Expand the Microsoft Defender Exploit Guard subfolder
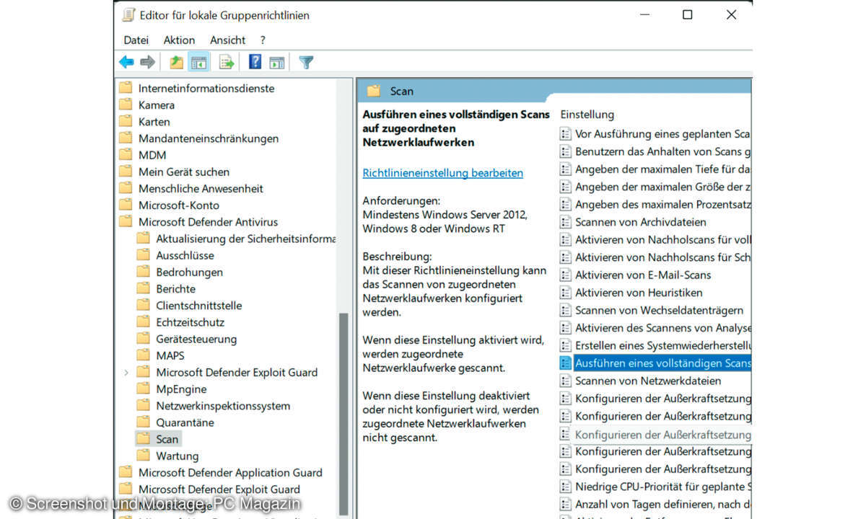Screen dimensions: 866x519 pyautogui.click(x=126, y=373)
